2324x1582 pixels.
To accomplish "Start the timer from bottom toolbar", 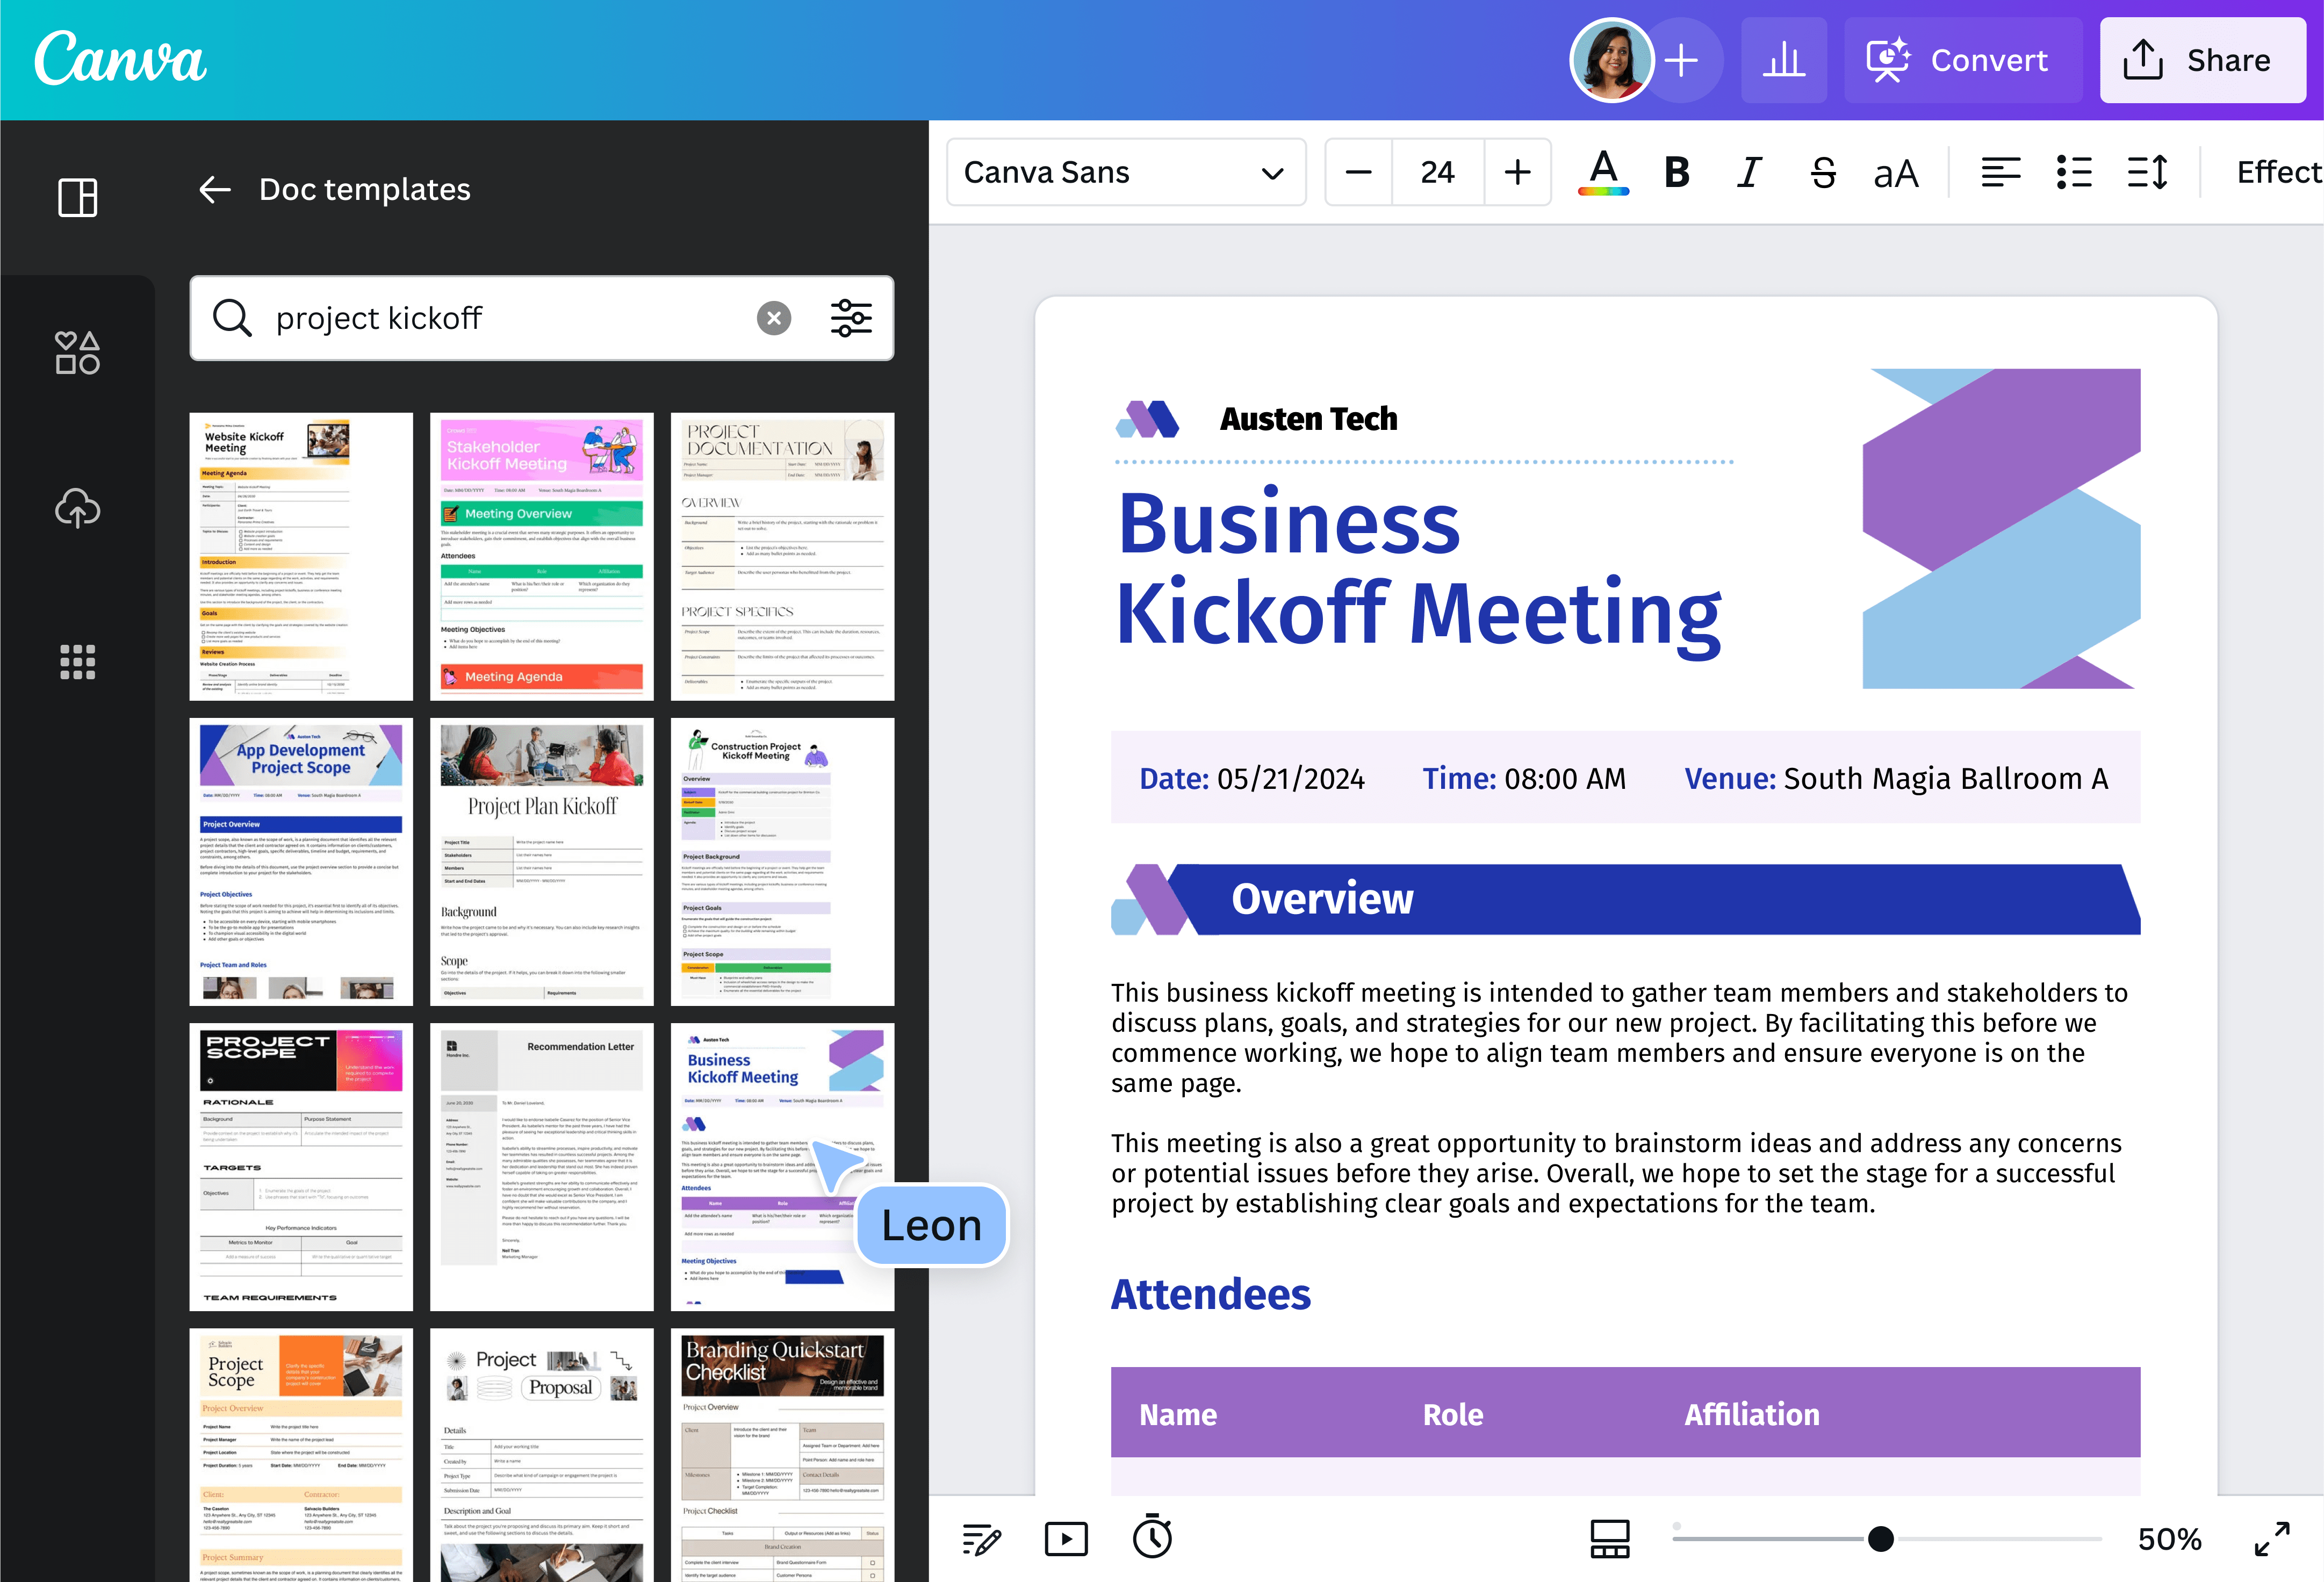I will tap(1152, 1538).
